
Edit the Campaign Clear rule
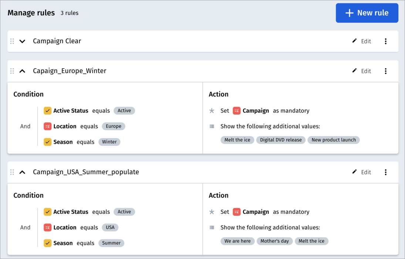(x=362, y=41)
